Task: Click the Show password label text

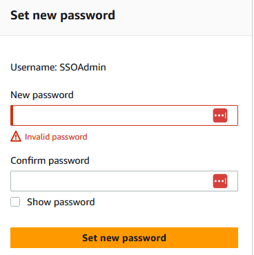Action: pyautogui.click(x=61, y=202)
